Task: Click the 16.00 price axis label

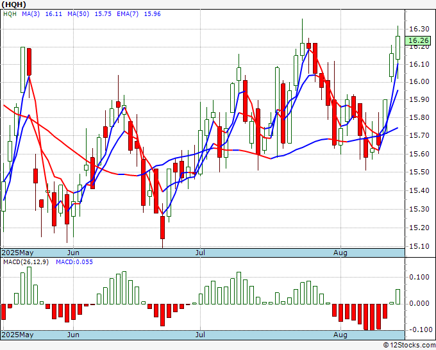Action: pyautogui.click(x=419, y=82)
